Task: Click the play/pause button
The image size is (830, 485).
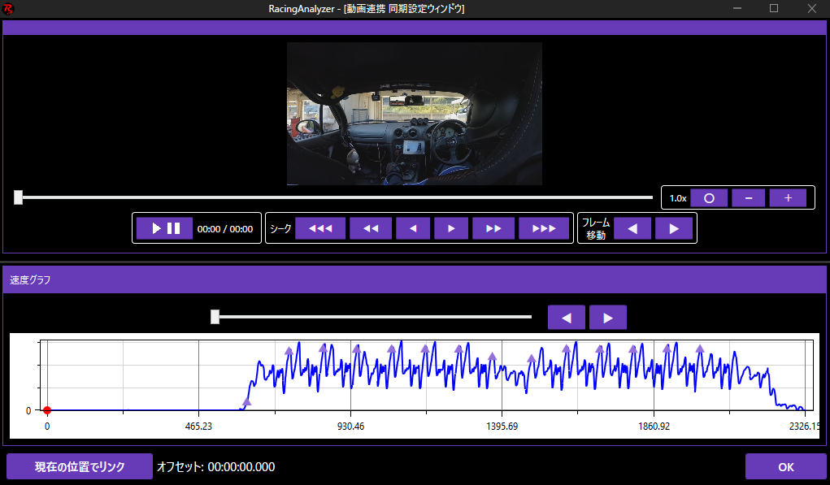Action: point(164,228)
